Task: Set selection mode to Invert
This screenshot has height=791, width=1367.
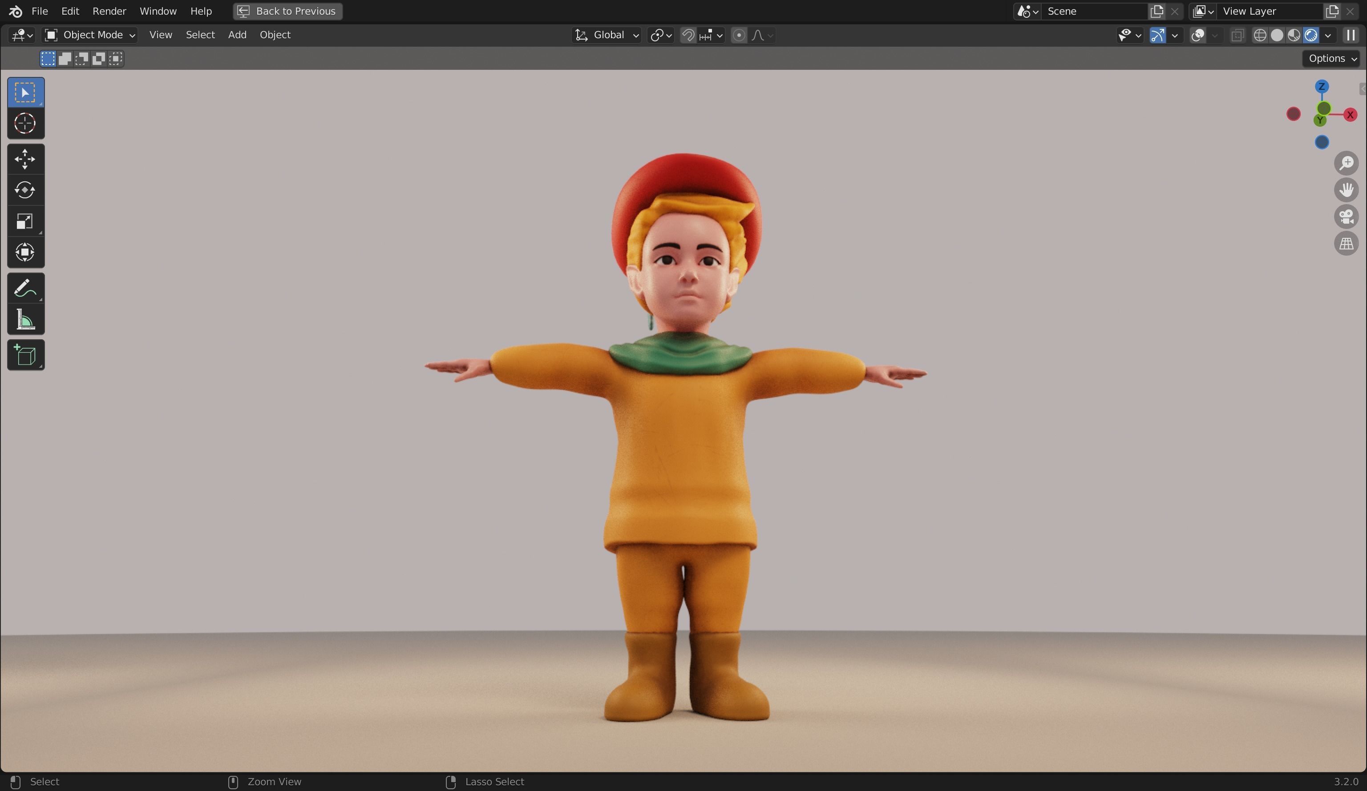Action: pyautogui.click(x=98, y=59)
